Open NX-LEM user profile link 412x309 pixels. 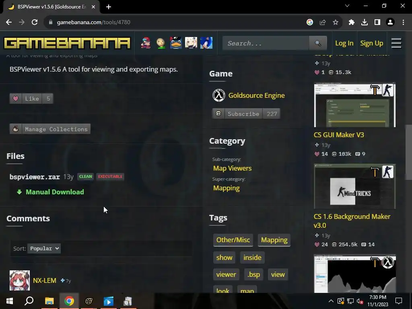(x=44, y=280)
